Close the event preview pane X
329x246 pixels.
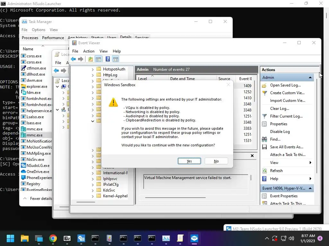point(252,156)
